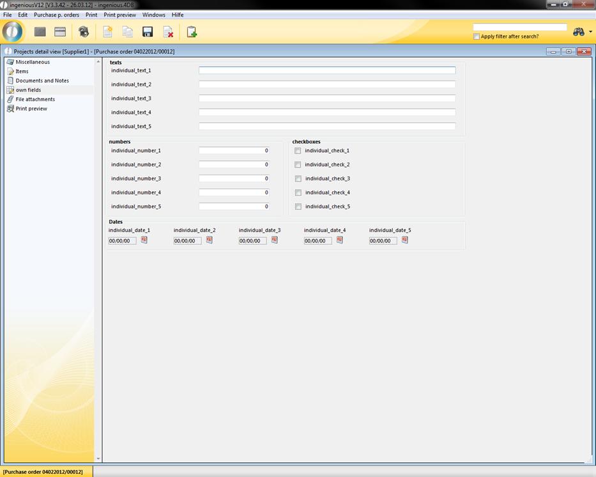Open the Print preview menu
The image size is (596, 477).
[x=119, y=15]
